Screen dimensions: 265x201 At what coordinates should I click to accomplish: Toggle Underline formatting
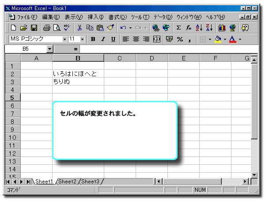113,39
